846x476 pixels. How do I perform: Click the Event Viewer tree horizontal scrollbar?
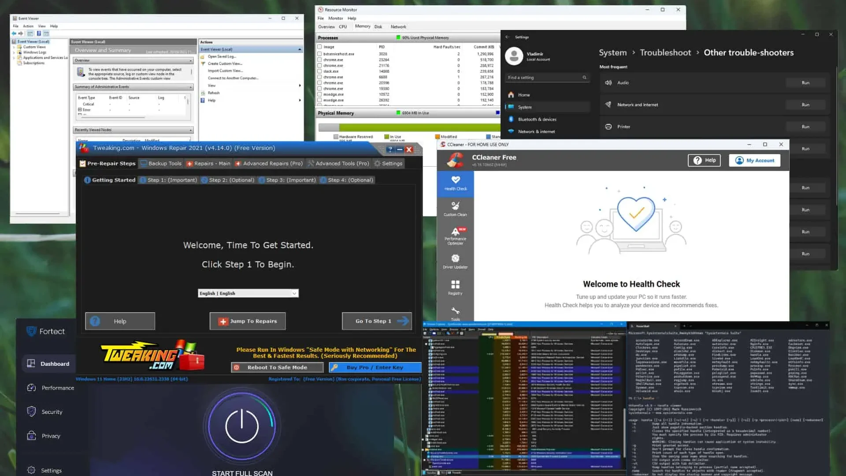coord(37,214)
